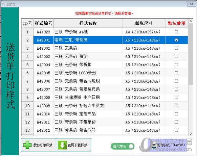Select style name 三联 无条码 LOGO长形
Image resolution: width=197 pixels, height=156 pixels.
(x=76, y=73)
